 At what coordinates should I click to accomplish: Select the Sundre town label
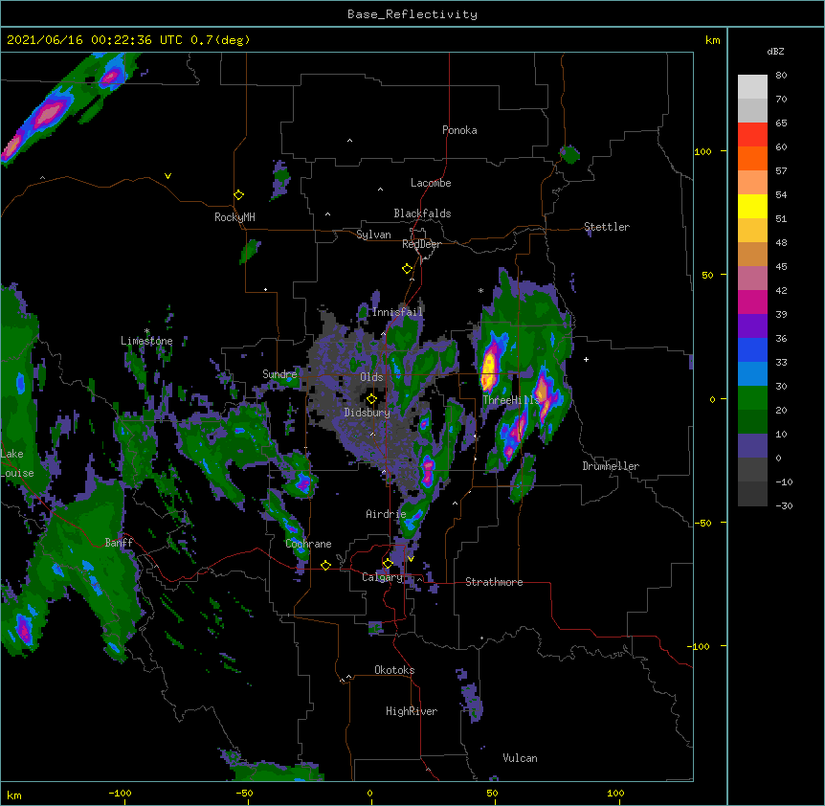click(x=279, y=374)
